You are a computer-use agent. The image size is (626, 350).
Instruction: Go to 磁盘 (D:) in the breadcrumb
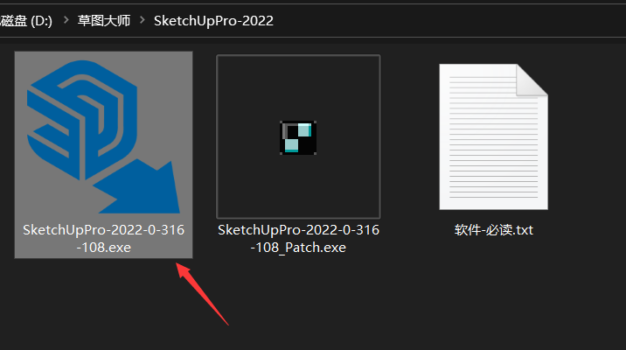[x=26, y=21]
